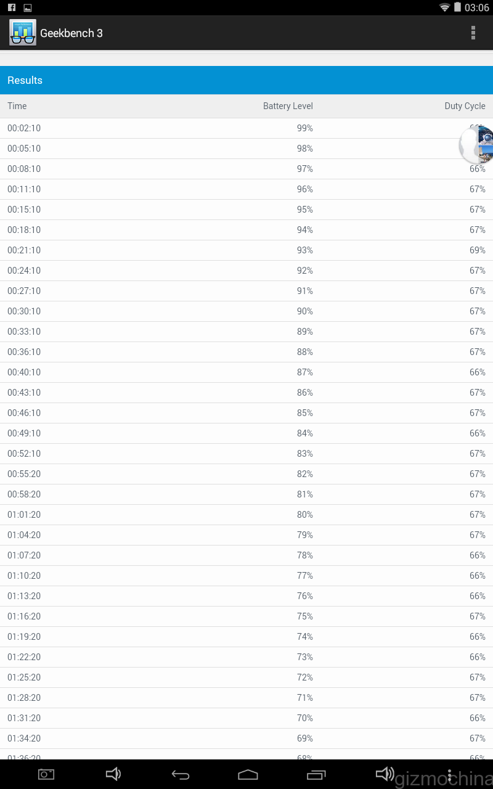The height and width of the screenshot is (789, 493).
Task: Tap the Geekbench 3 app icon
Action: (x=23, y=33)
